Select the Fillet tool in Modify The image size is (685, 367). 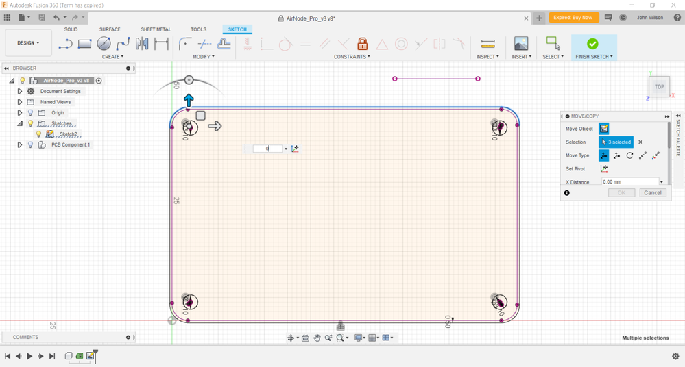(185, 44)
